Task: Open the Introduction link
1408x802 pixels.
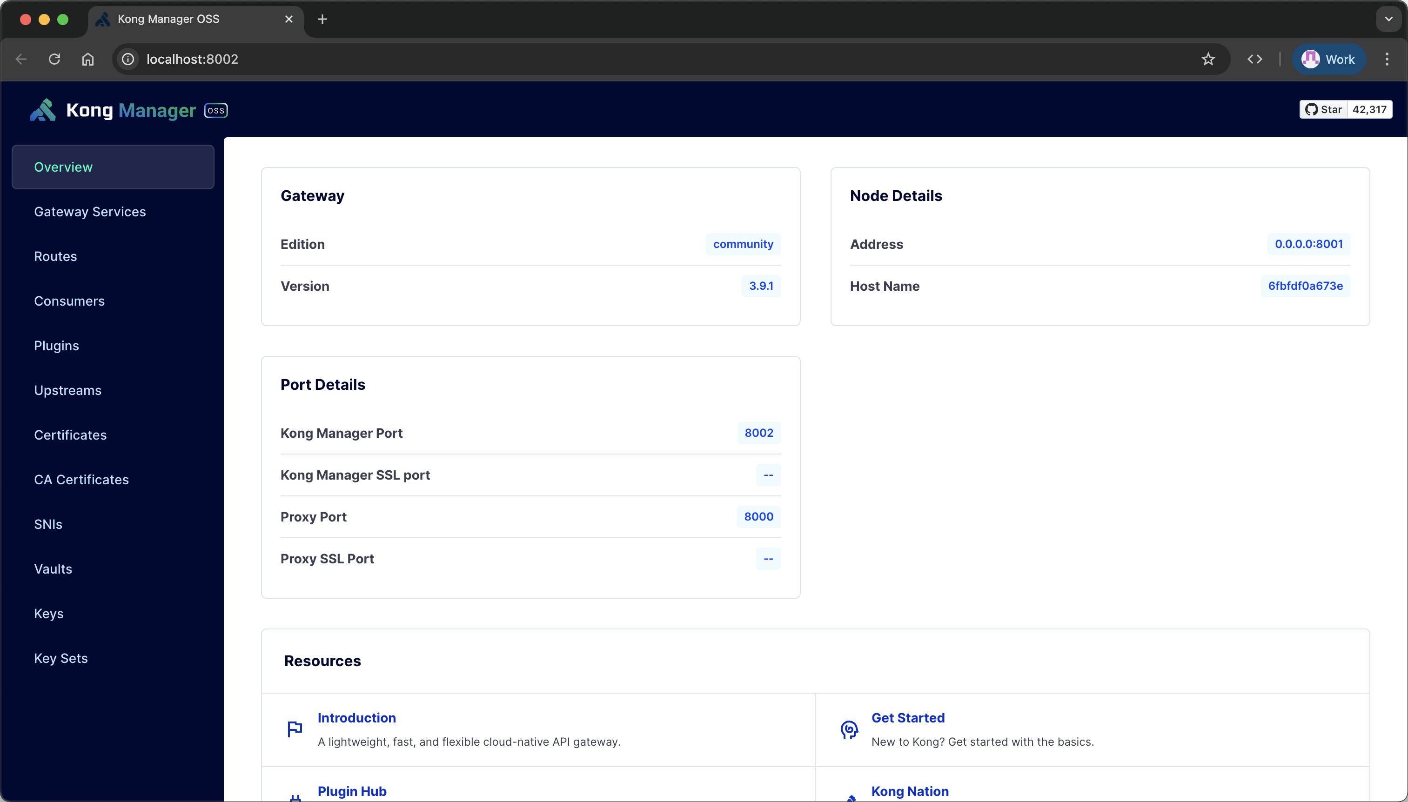Action: (356, 717)
